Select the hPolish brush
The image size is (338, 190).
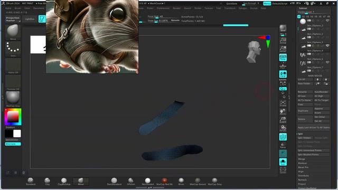click(131, 181)
